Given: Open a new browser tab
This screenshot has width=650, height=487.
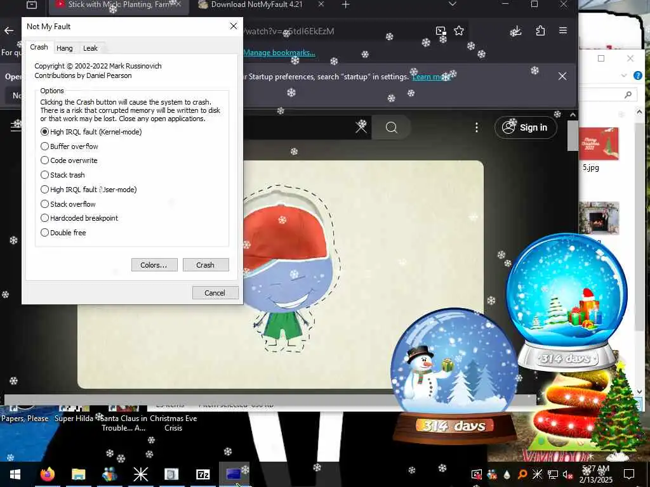Looking at the screenshot, I should pos(346,4).
